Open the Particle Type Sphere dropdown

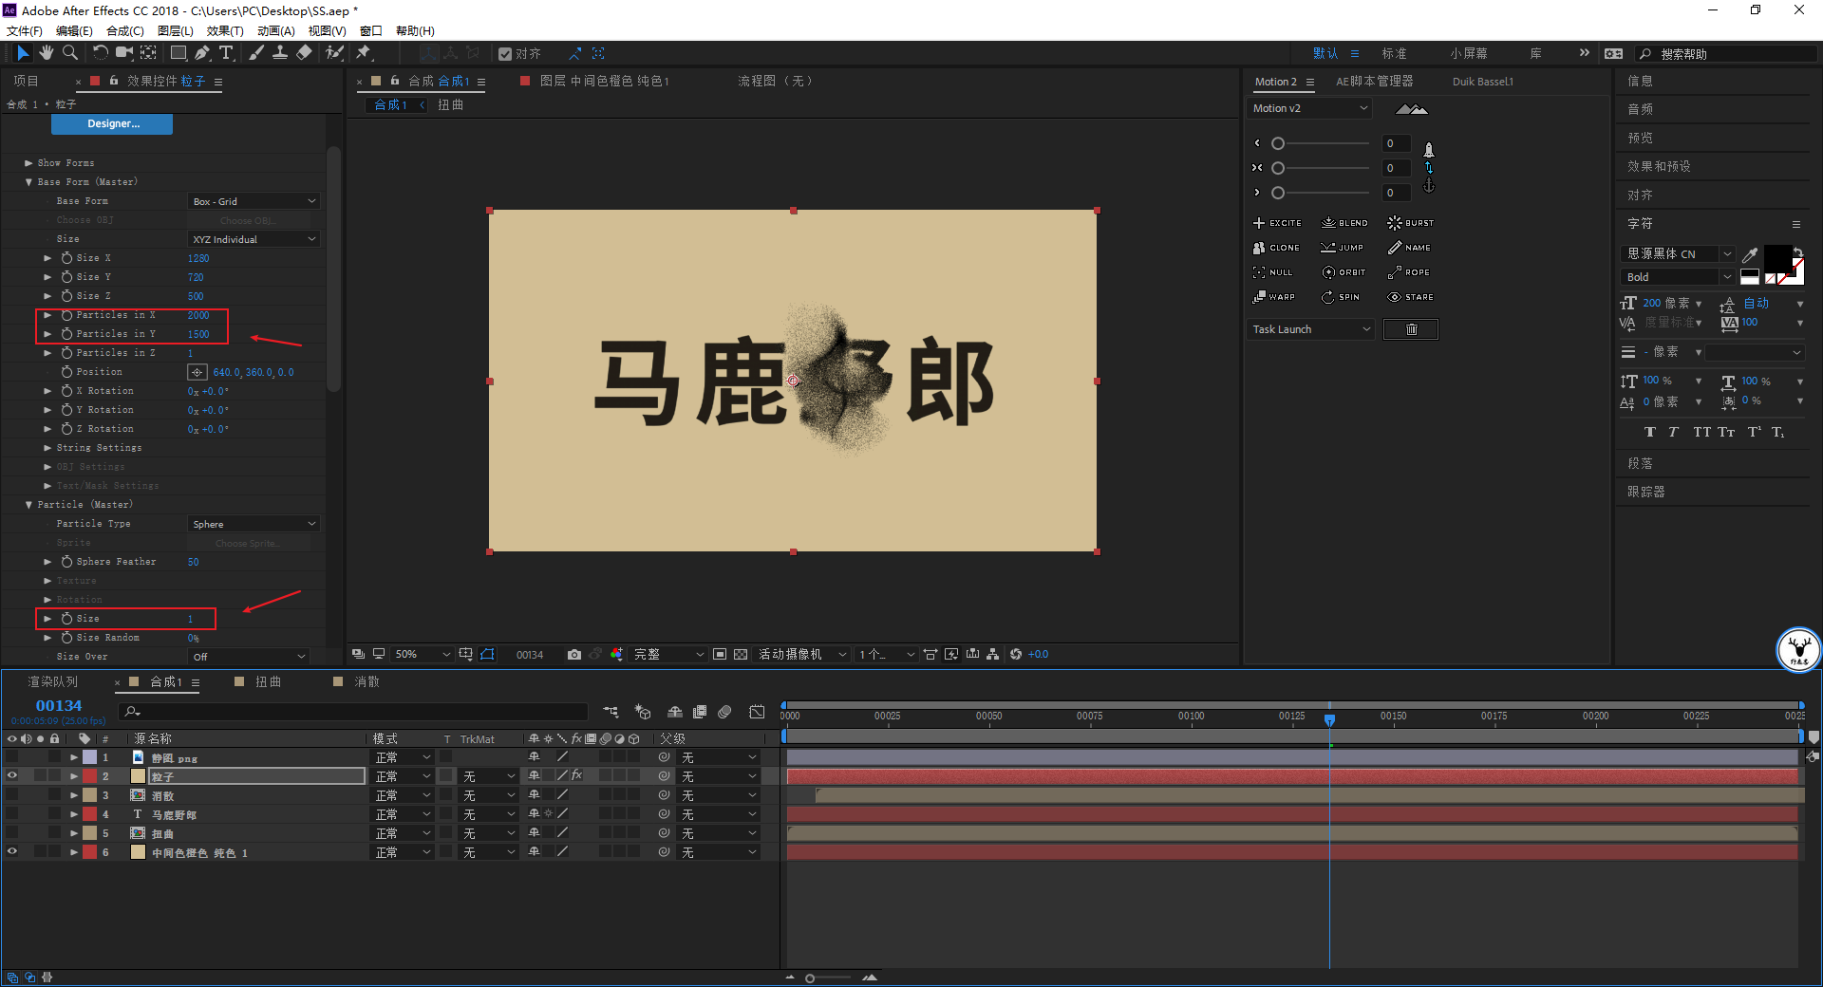coord(254,524)
